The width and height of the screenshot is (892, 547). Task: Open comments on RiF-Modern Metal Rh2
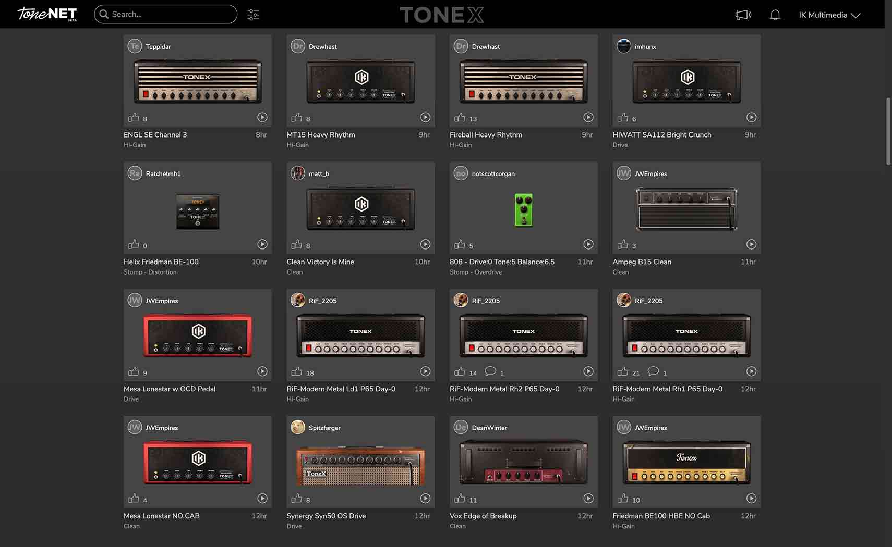point(490,371)
